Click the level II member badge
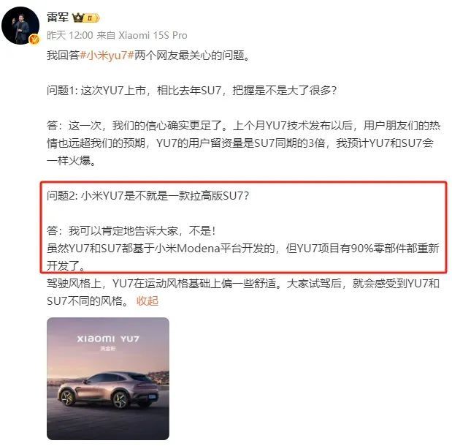Screen dimensions: 452x446 pos(92,18)
